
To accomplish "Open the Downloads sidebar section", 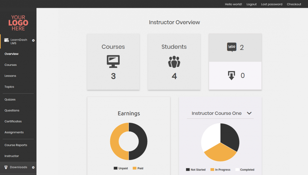I will click(x=18, y=167).
